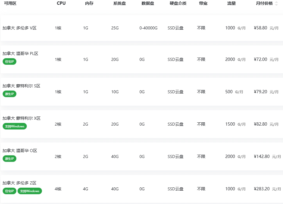The height and width of the screenshot is (204, 283).
Task: Click the 流量 column header
Action: (232, 4)
